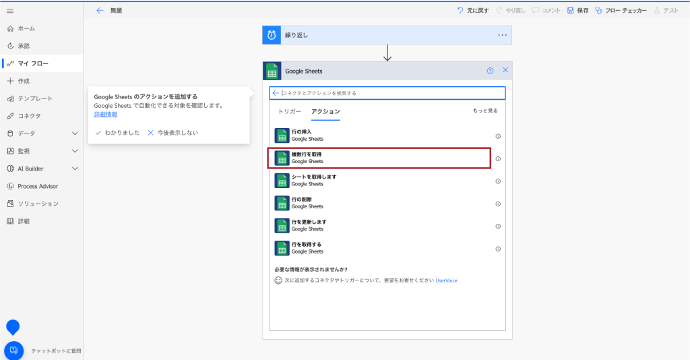This screenshot has height=360, width=690.
Task: Click やり直し redo in toolbar
Action: tap(511, 11)
